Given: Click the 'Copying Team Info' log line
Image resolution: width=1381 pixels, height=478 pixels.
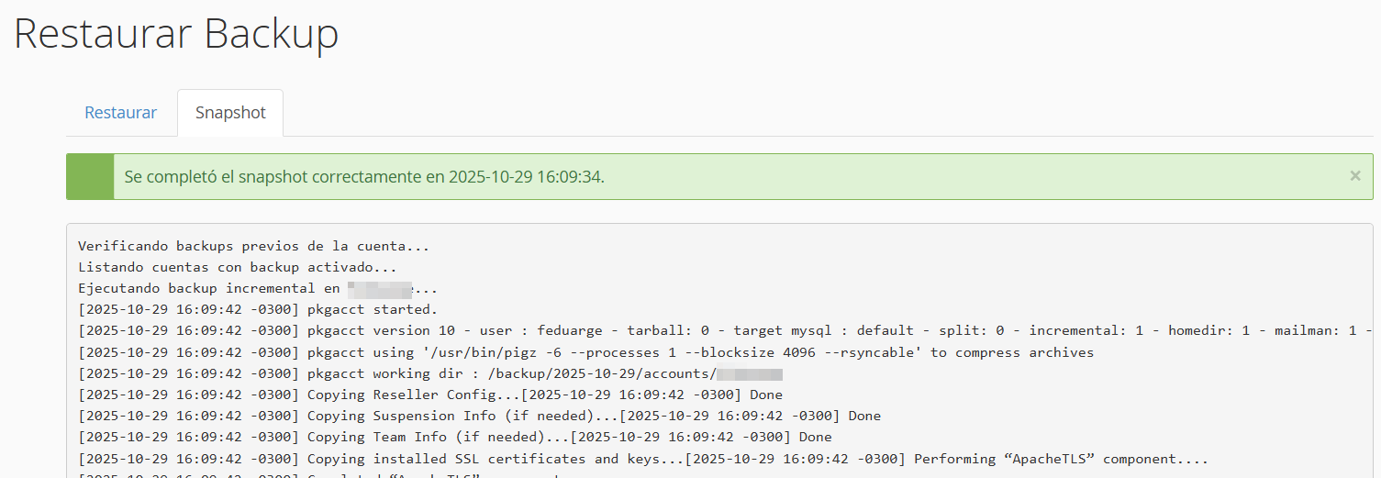Looking at the screenshot, I should 454,437.
